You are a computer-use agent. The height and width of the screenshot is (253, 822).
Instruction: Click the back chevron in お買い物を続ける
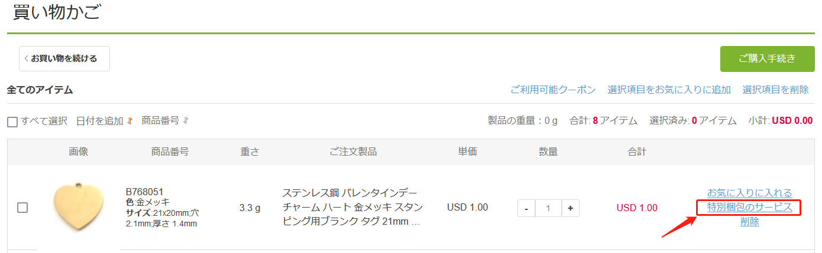click(x=27, y=58)
